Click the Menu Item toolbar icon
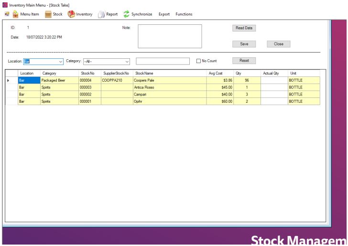 [15, 14]
